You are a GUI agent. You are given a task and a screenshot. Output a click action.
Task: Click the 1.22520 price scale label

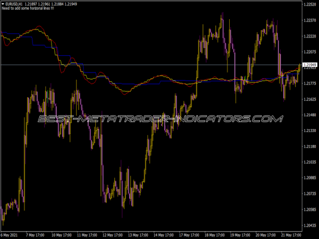[x=309, y=4]
